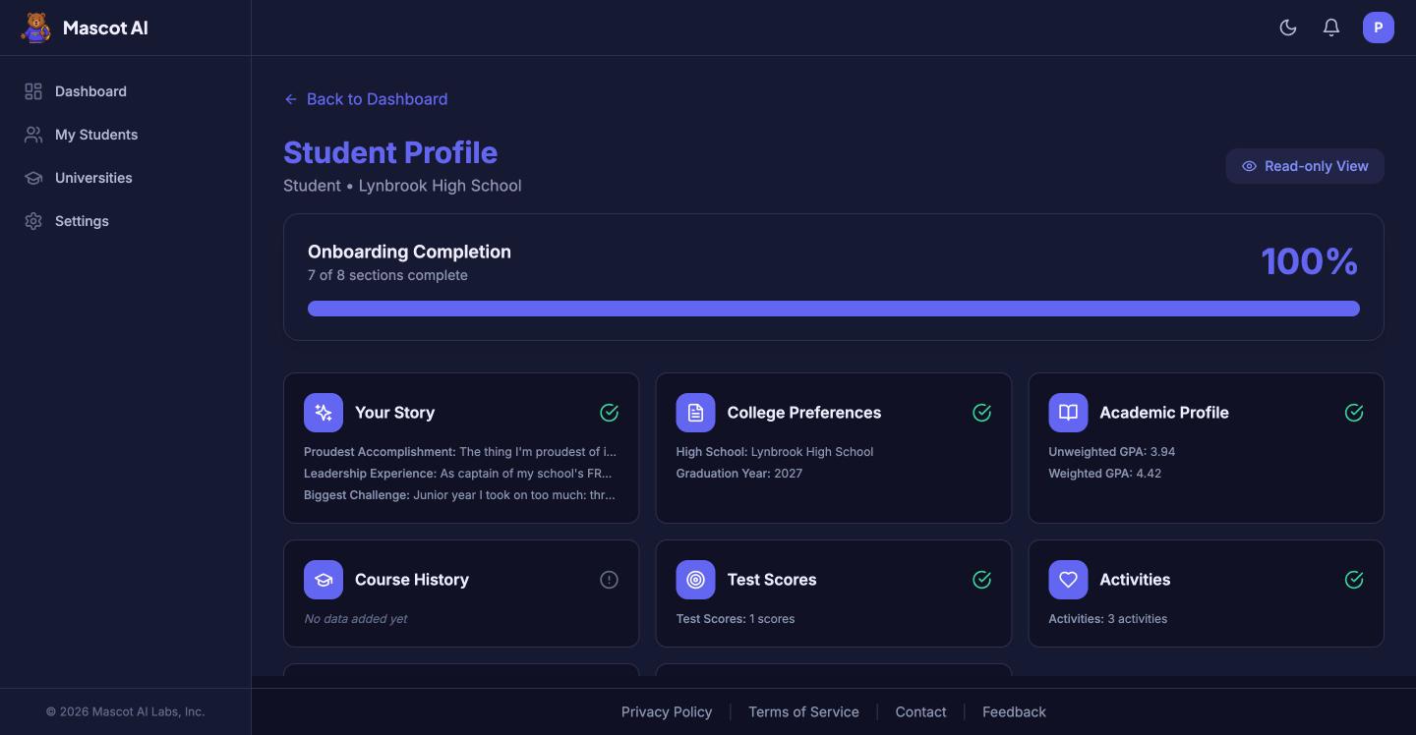Click the College Preferences document icon
1416x735 pixels.
pyautogui.click(x=696, y=413)
